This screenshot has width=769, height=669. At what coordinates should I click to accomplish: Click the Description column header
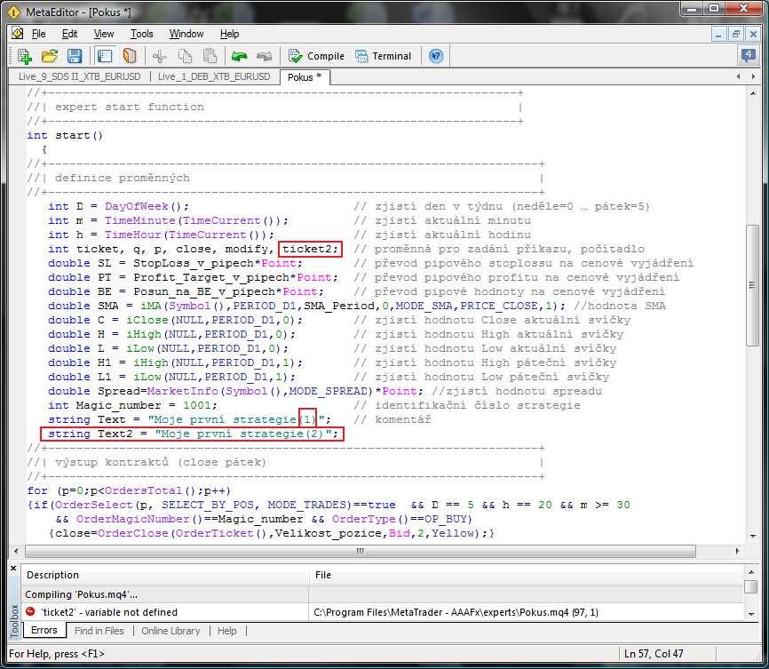165,575
